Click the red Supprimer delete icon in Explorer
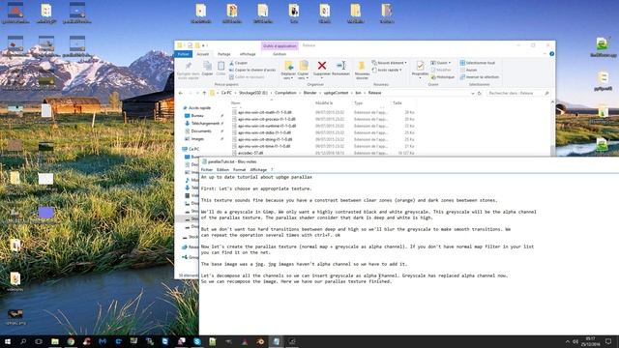619x348 pixels. [x=322, y=66]
